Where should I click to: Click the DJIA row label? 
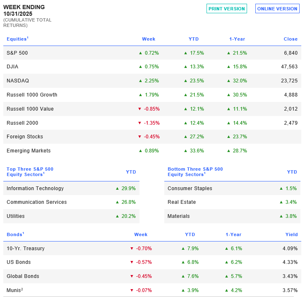[12, 67]
